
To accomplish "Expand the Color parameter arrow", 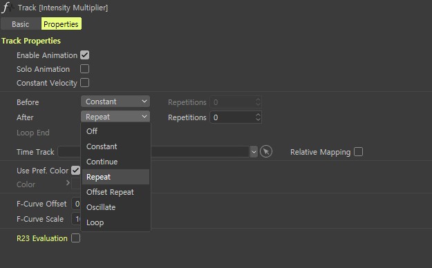I will 68,183.
